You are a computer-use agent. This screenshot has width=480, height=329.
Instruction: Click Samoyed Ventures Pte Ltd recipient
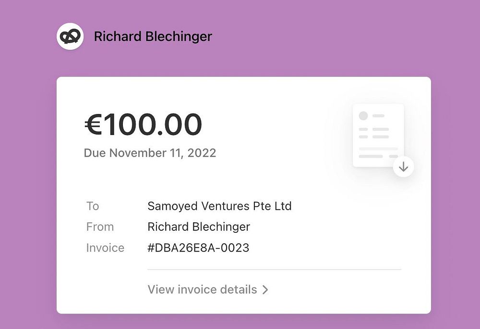[219, 206]
